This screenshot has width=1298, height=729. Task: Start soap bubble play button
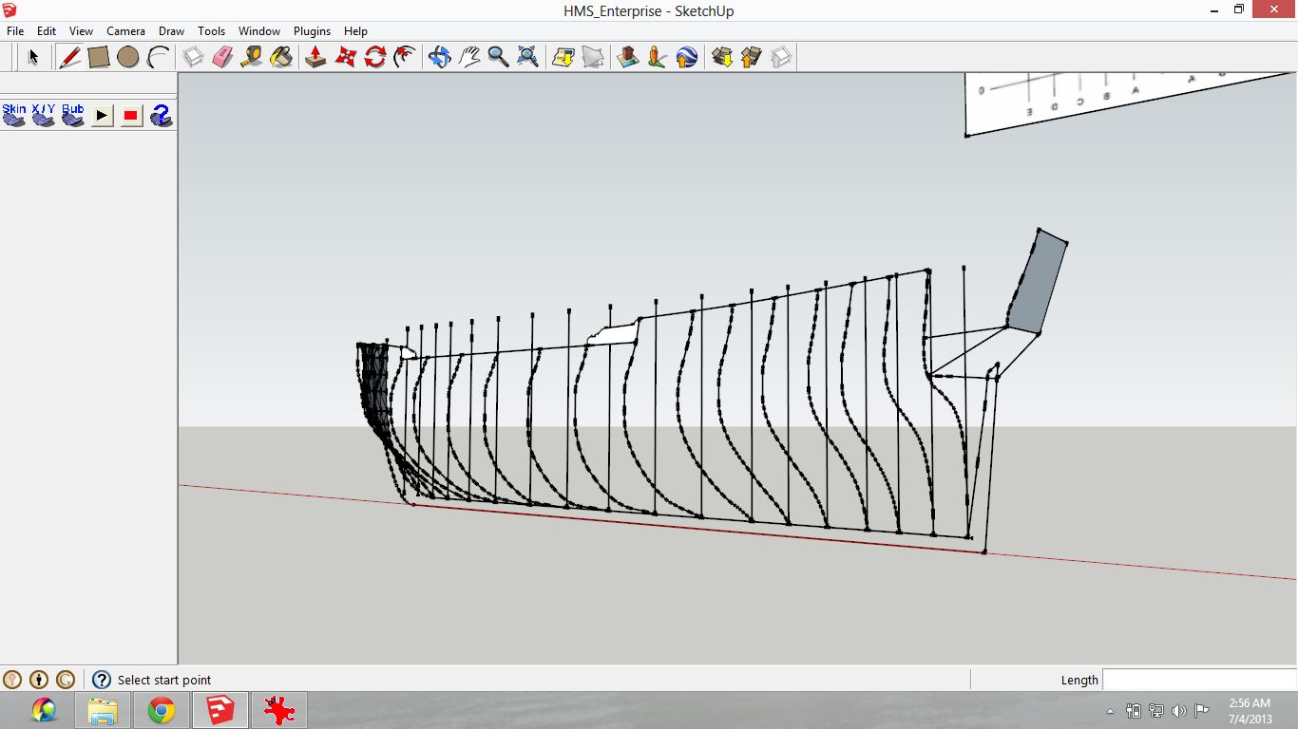tap(103, 116)
